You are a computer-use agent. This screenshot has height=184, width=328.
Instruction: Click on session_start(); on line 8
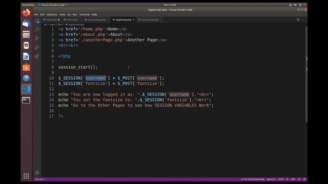coord(78,67)
